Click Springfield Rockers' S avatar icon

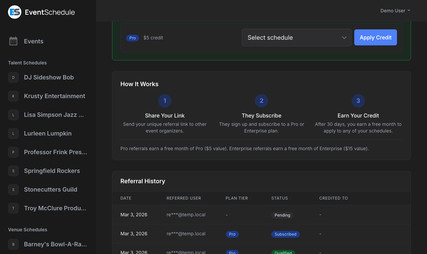13,171
